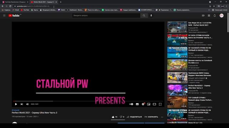Open Perfect World2021 Ultra New Часть 2 title

tap(199, 87)
